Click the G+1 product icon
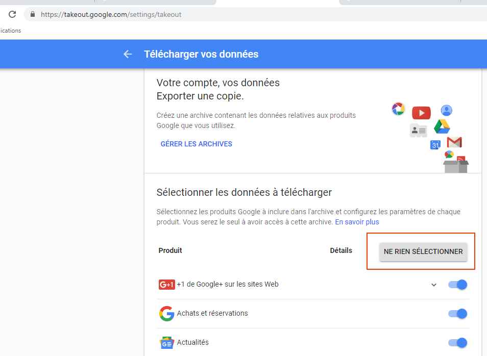The height and width of the screenshot is (356, 487). pos(166,285)
